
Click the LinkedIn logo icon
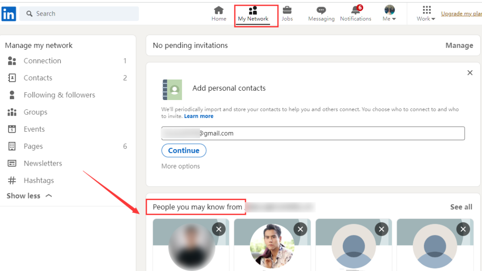(8, 14)
